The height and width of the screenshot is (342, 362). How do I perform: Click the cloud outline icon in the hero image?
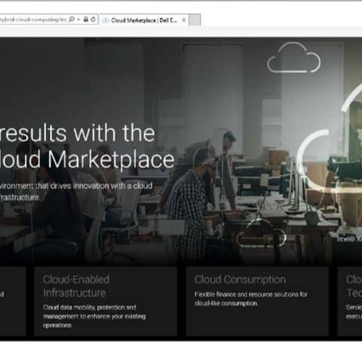coord(293,57)
